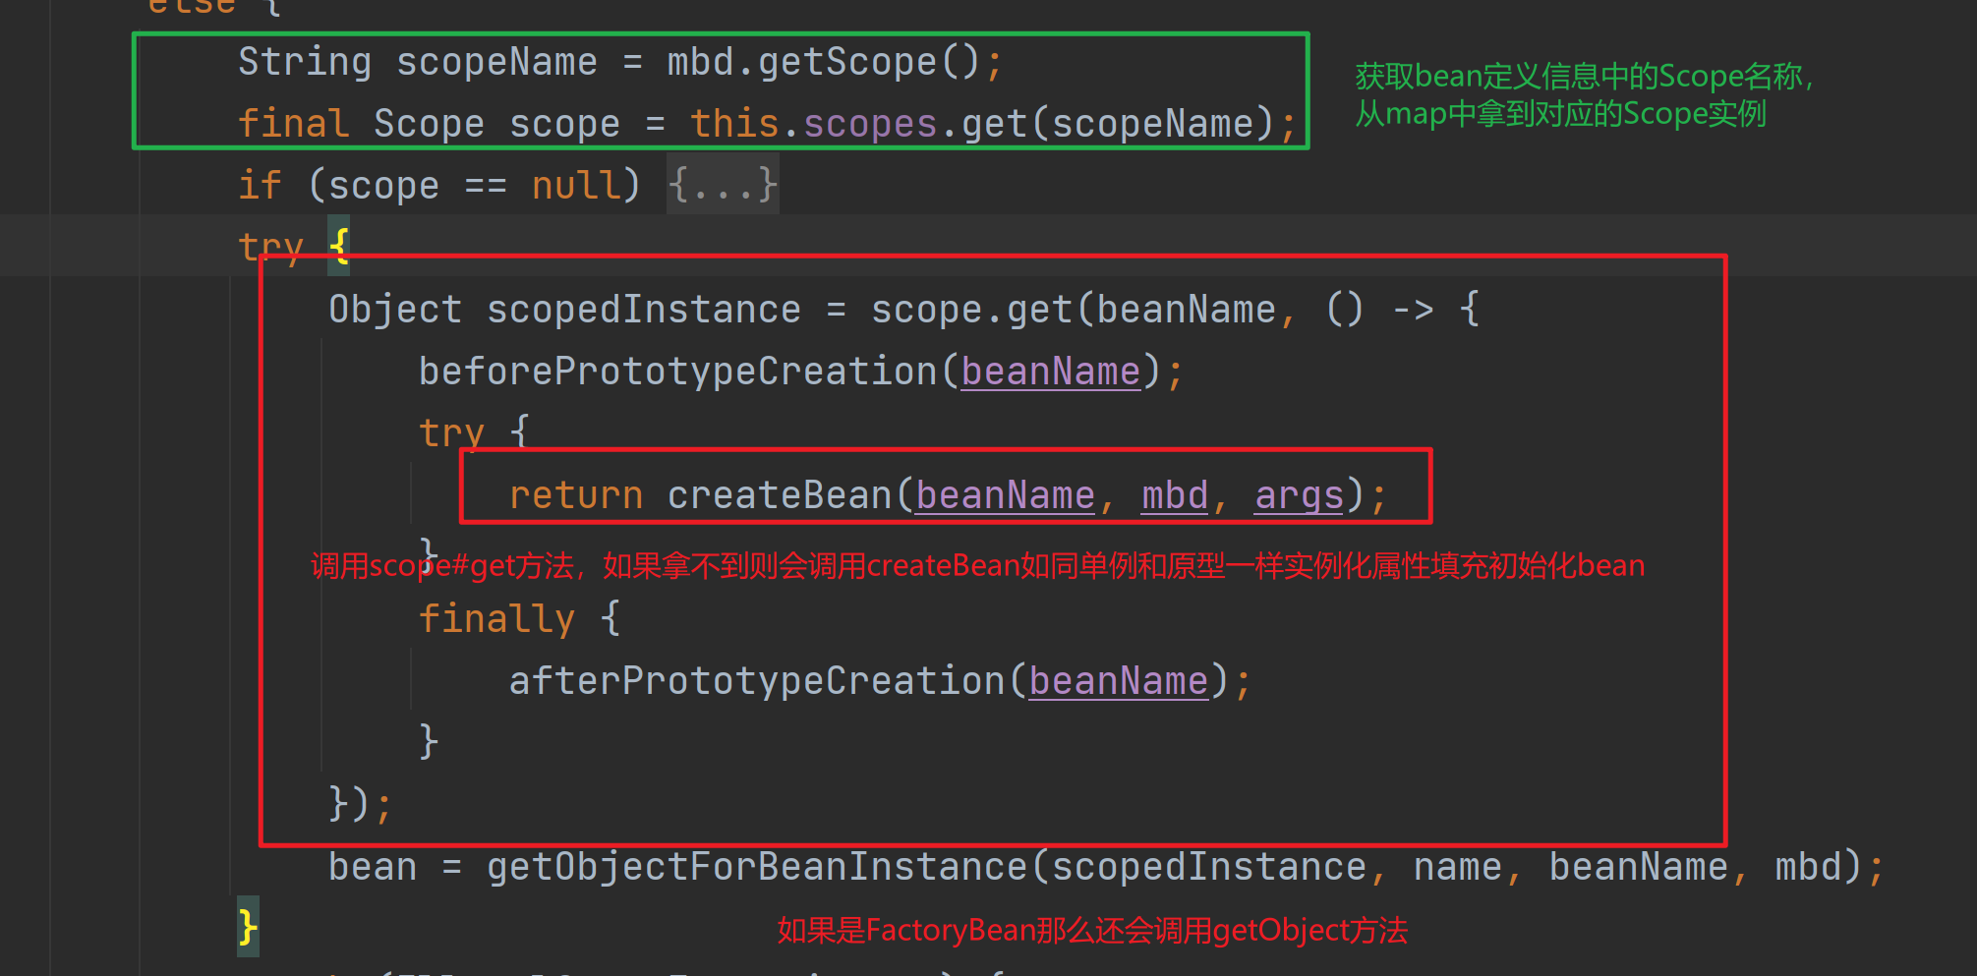Click the scopeName variable declaration
Image resolution: width=1977 pixels, height=976 pixels.
coord(496,62)
